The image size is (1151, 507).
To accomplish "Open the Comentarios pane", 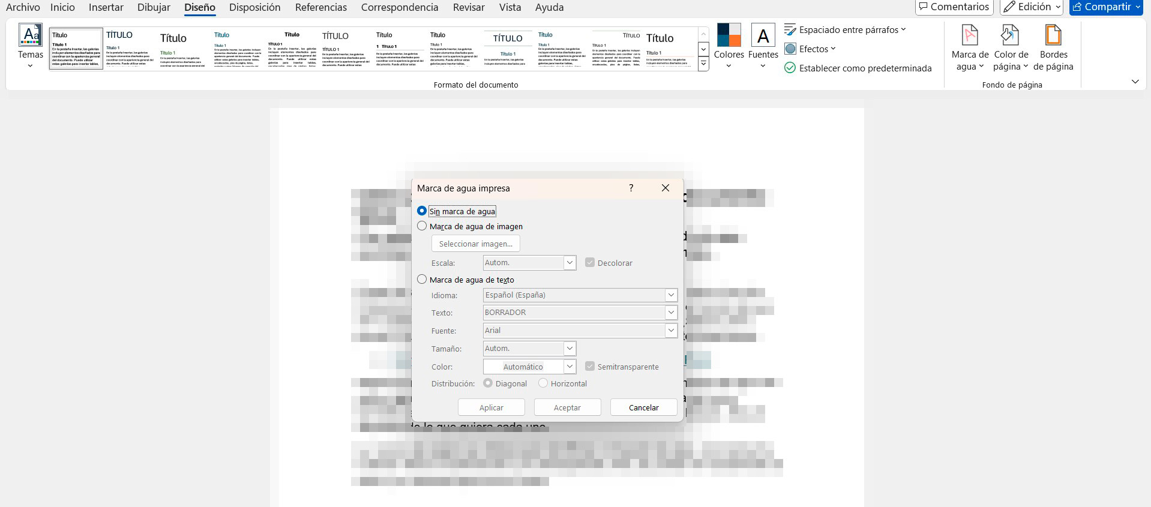I will point(954,7).
